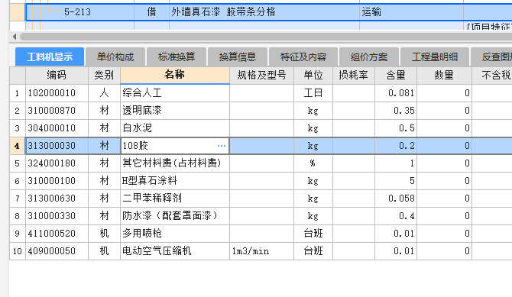
Task: Select row header number 4
Action: coord(18,146)
